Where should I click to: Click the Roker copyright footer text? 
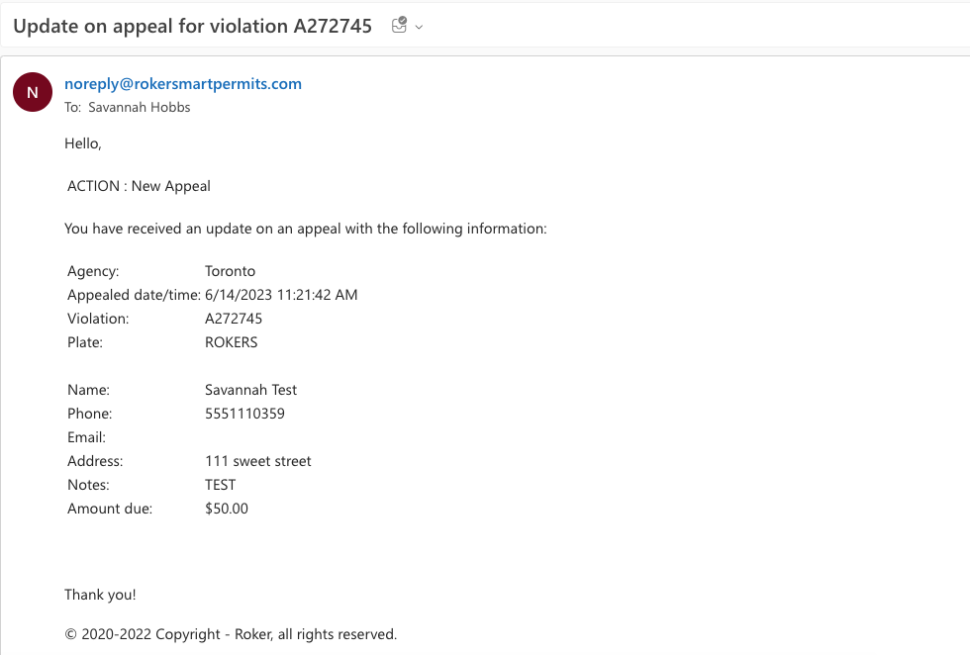click(231, 634)
